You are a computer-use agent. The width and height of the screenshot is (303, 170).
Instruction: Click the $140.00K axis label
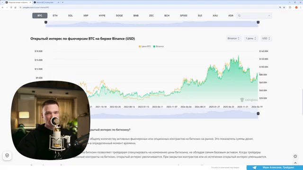click(264, 51)
